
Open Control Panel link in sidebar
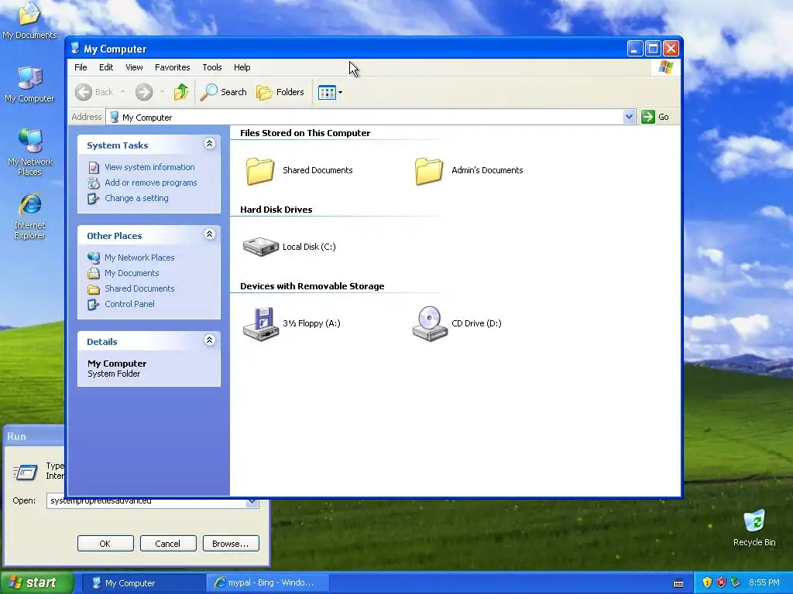point(129,304)
